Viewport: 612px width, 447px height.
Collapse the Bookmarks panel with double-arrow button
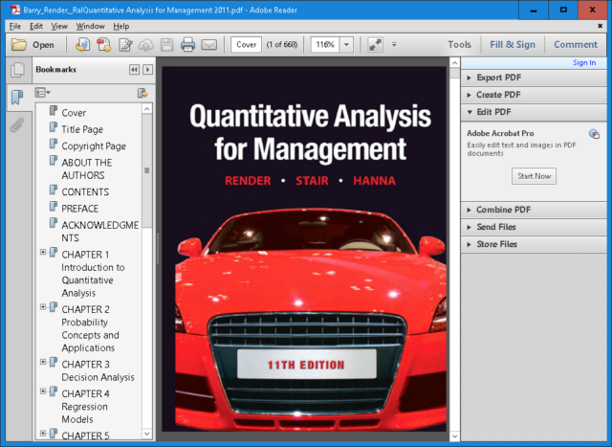pos(134,70)
